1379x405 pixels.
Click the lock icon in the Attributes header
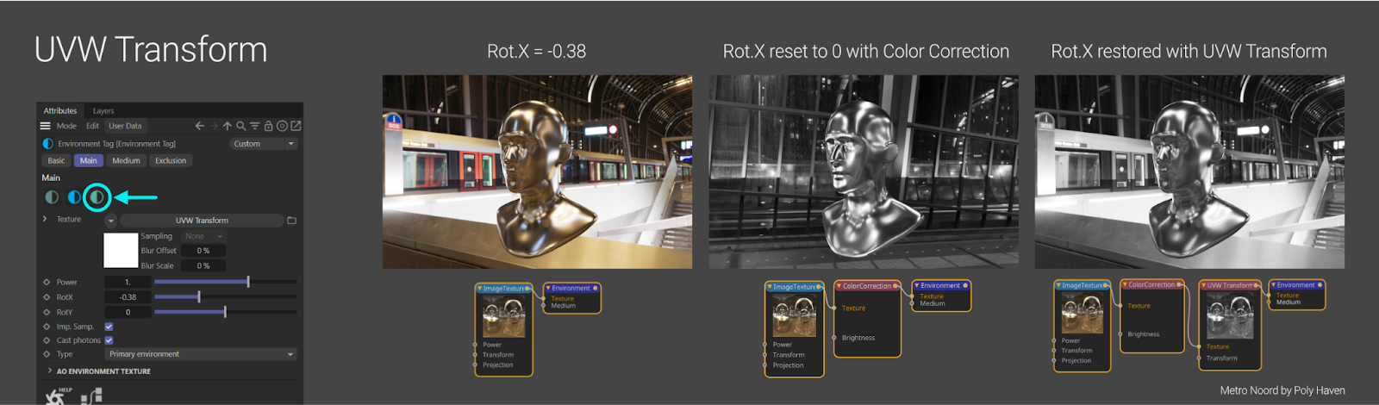point(268,126)
